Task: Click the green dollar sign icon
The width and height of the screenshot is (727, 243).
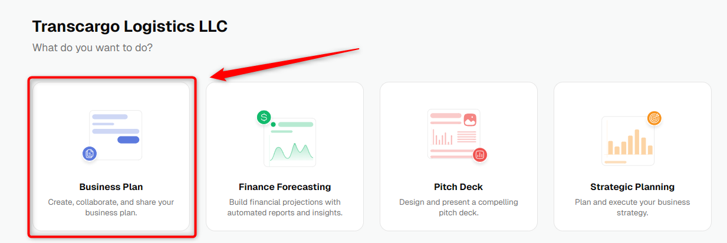Action: tap(264, 117)
